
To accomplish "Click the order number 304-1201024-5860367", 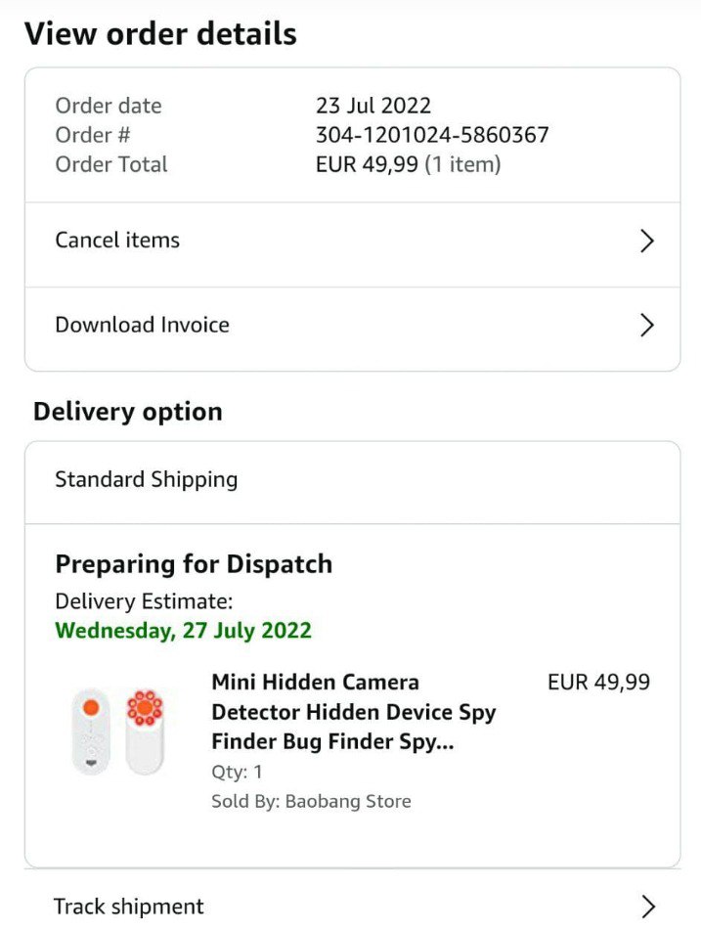I will 432,135.
